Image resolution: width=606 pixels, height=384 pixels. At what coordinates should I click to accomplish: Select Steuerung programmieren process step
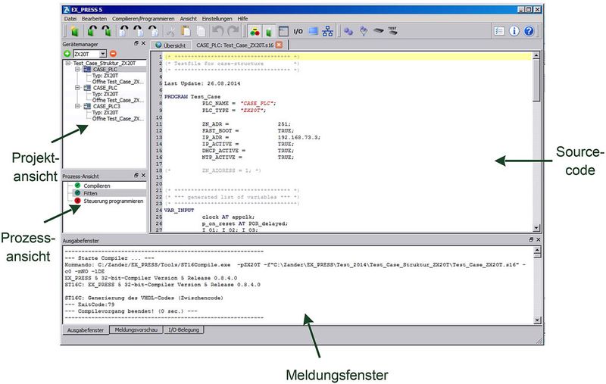(x=113, y=201)
